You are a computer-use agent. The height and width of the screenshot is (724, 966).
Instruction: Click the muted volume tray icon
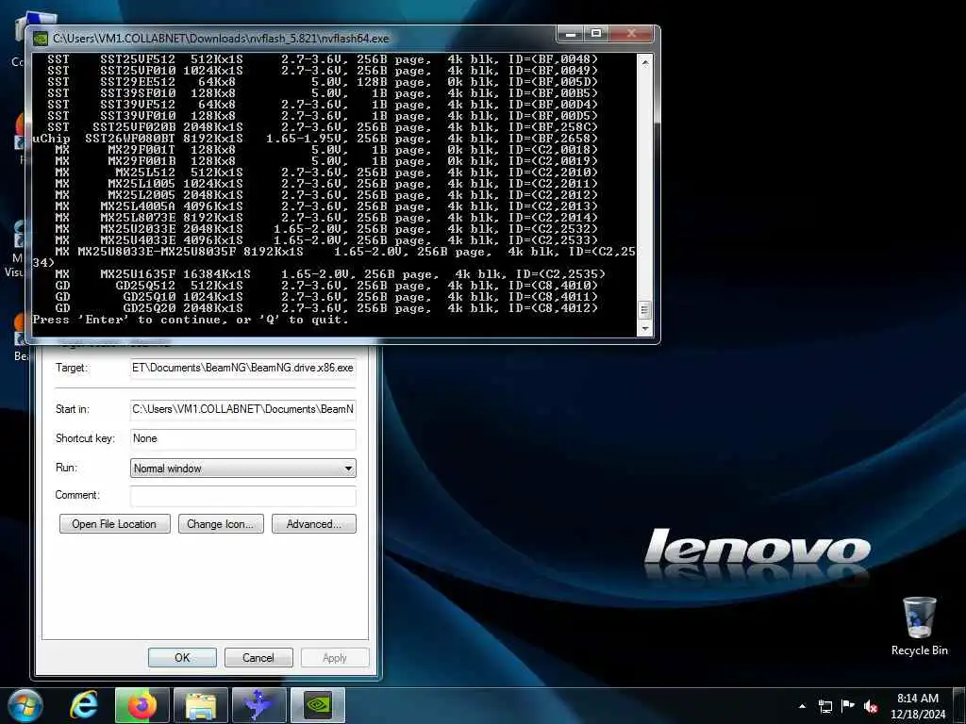click(x=871, y=706)
